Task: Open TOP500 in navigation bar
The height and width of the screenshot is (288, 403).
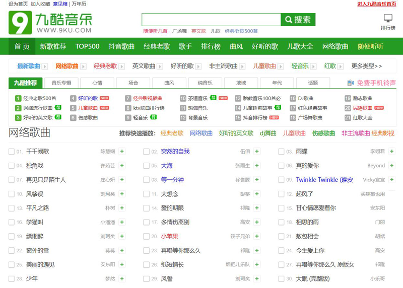Action: coord(87,46)
